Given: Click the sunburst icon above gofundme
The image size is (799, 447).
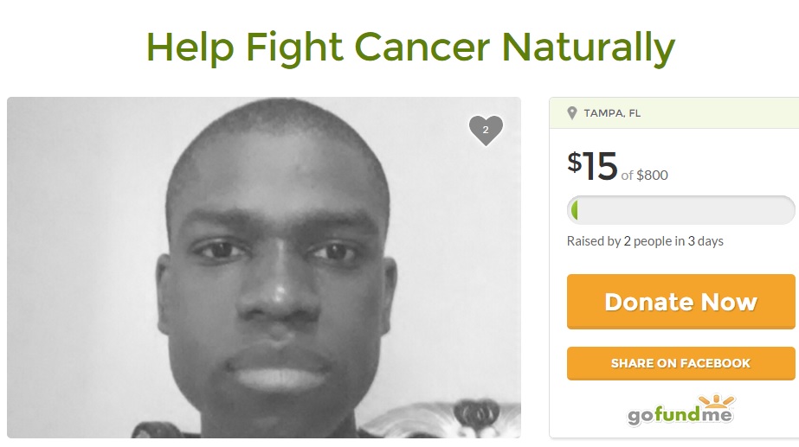Looking at the screenshot, I should (x=716, y=400).
